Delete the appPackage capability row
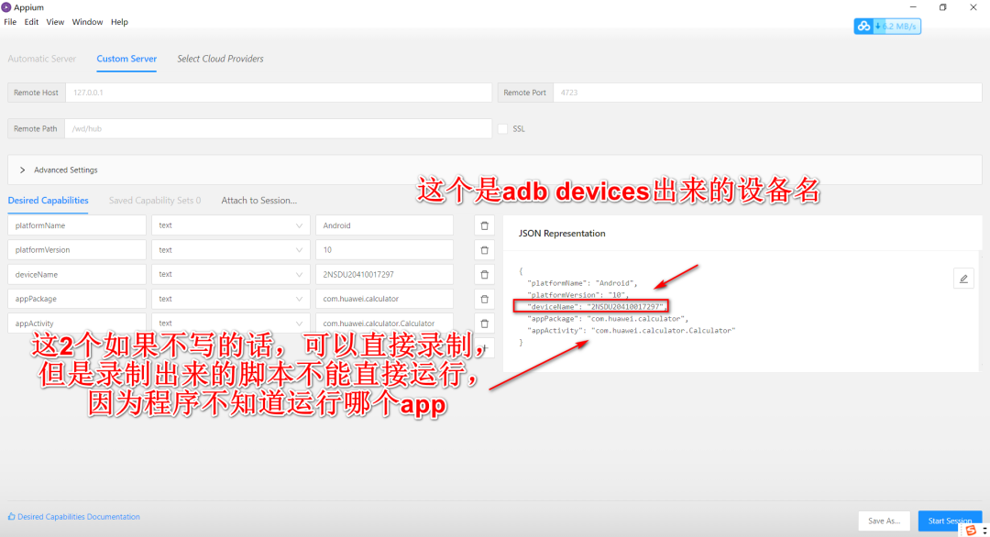The width and height of the screenshot is (990, 537). [x=484, y=299]
